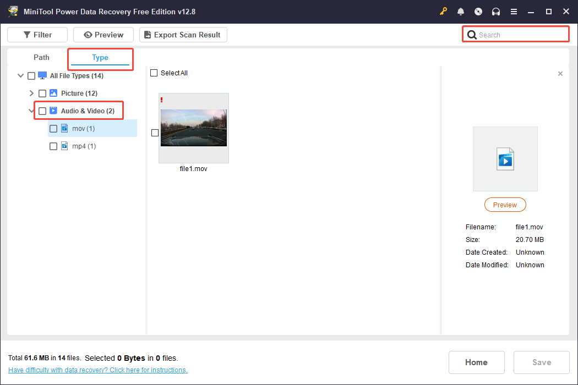Select All File Types (14) tree item
This screenshot has width=578, height=385.
point(77,75)
